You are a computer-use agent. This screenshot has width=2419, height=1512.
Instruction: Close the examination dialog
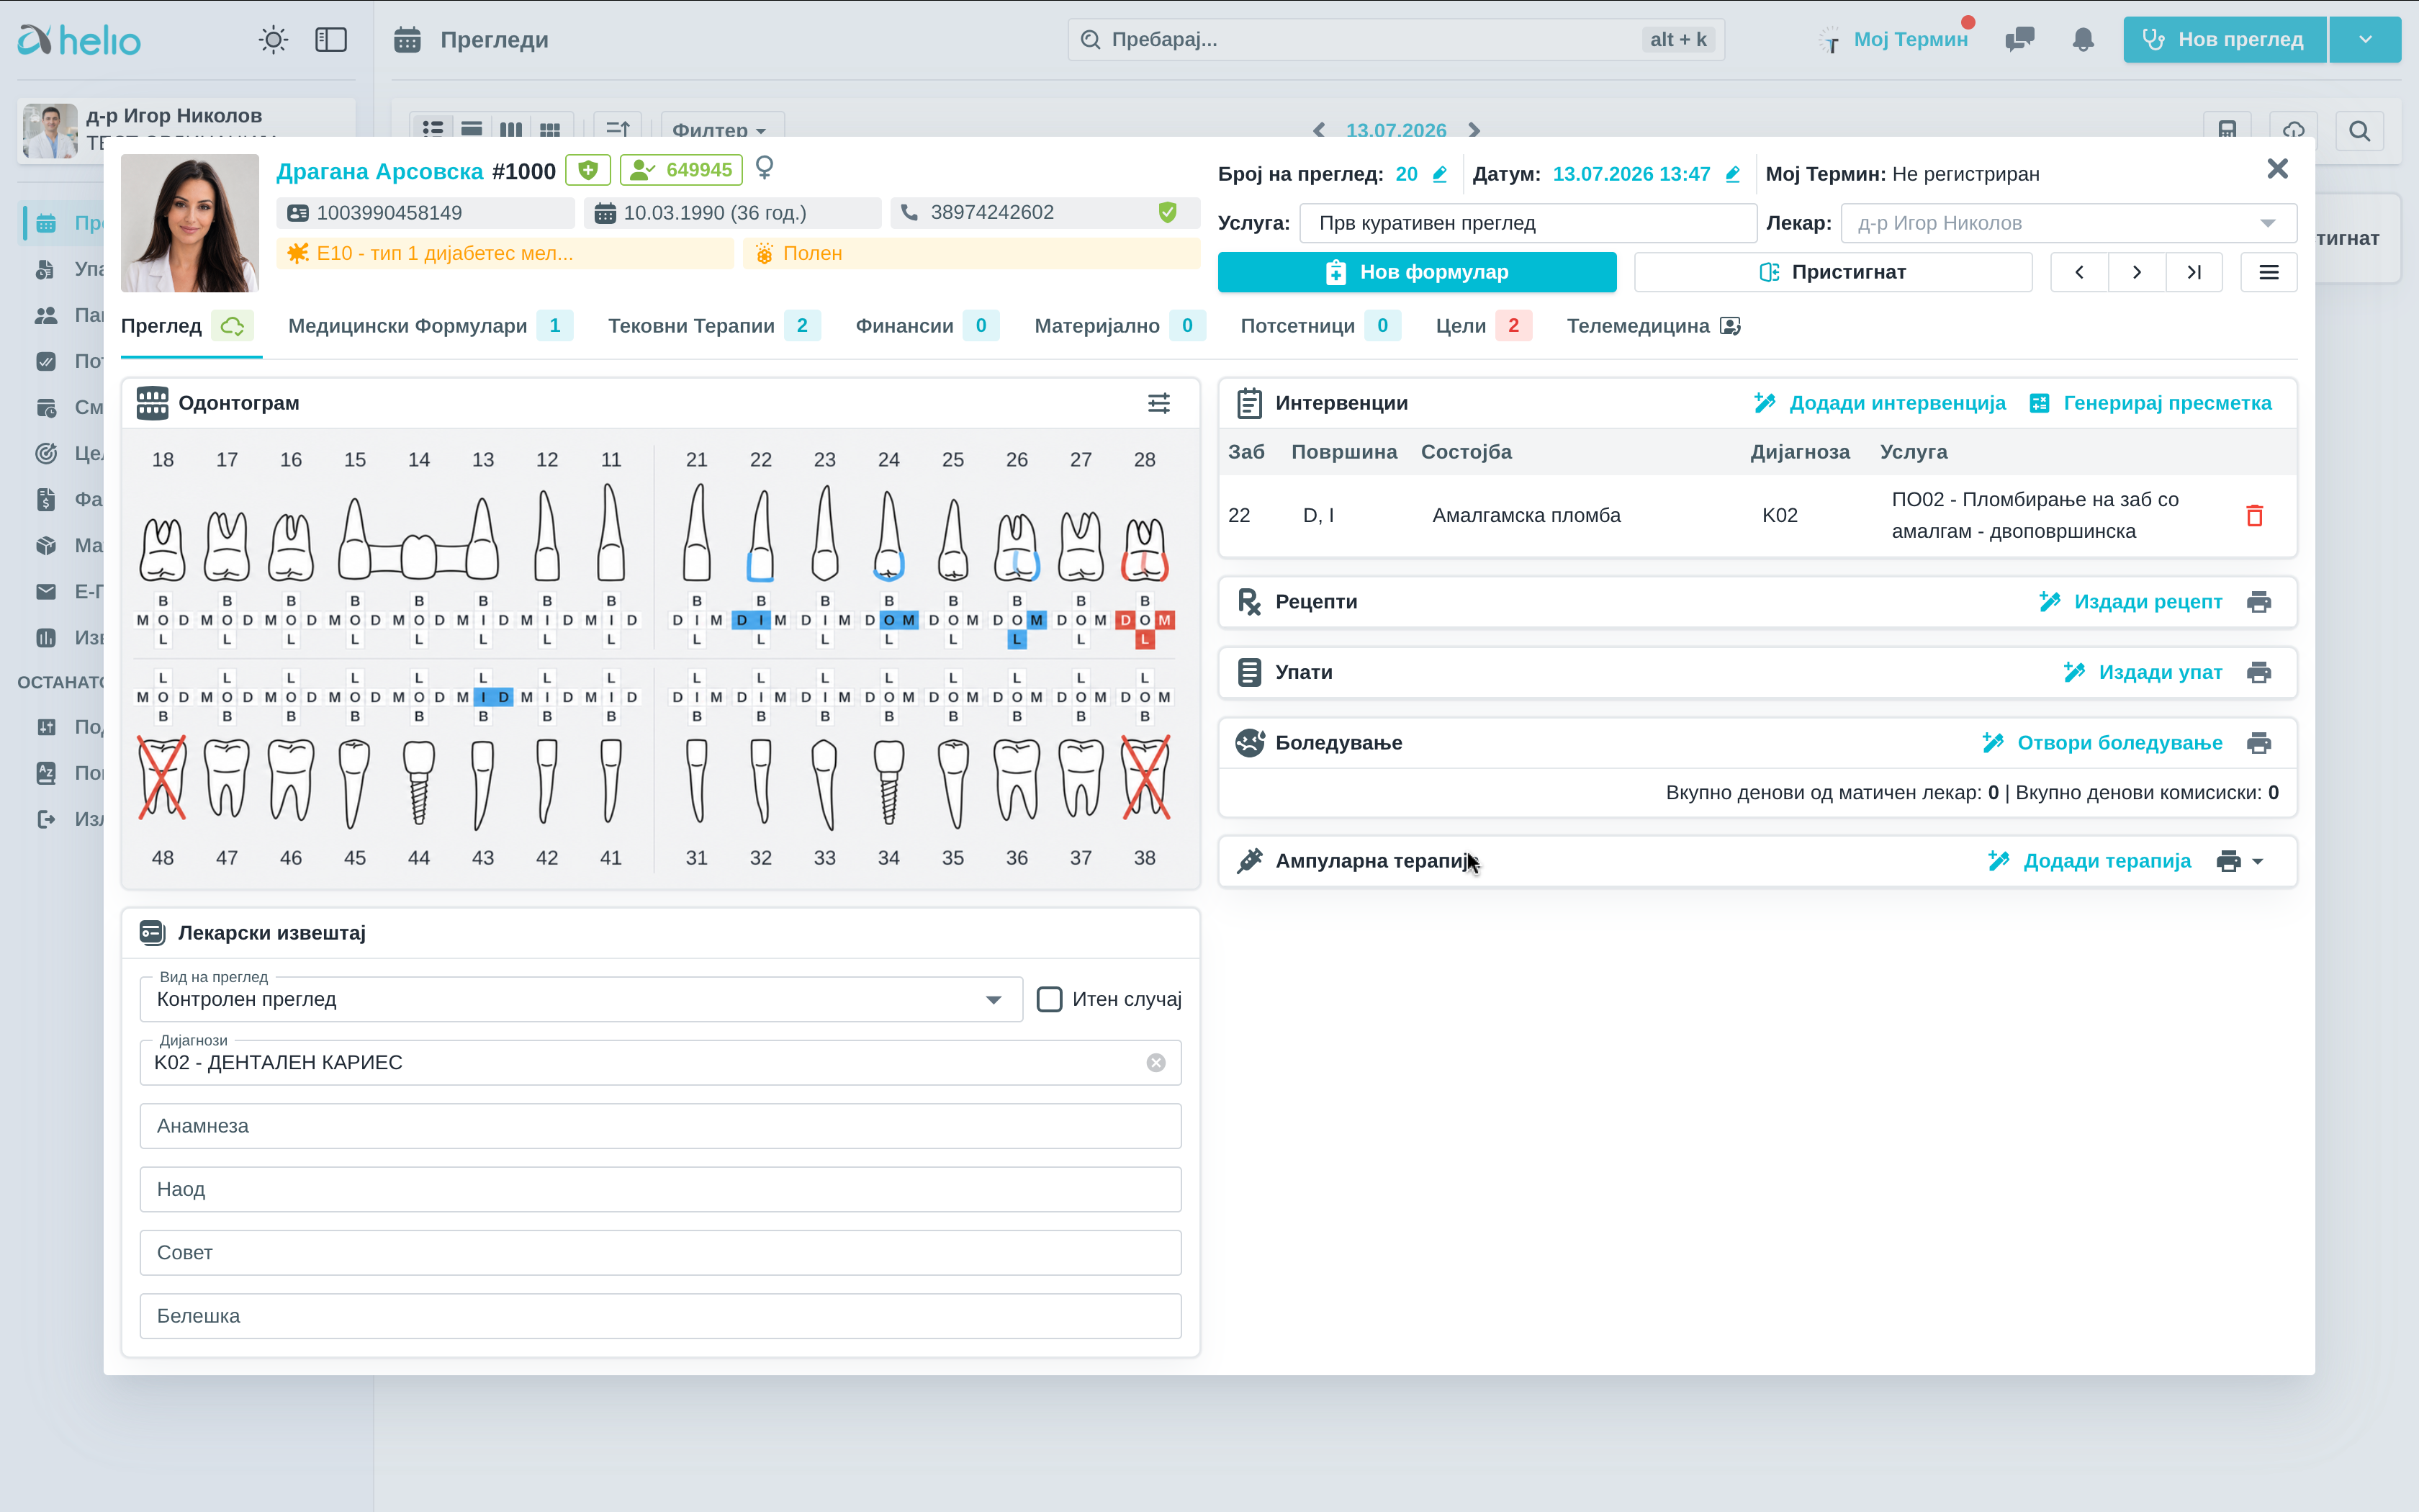tap(2277, 169)
